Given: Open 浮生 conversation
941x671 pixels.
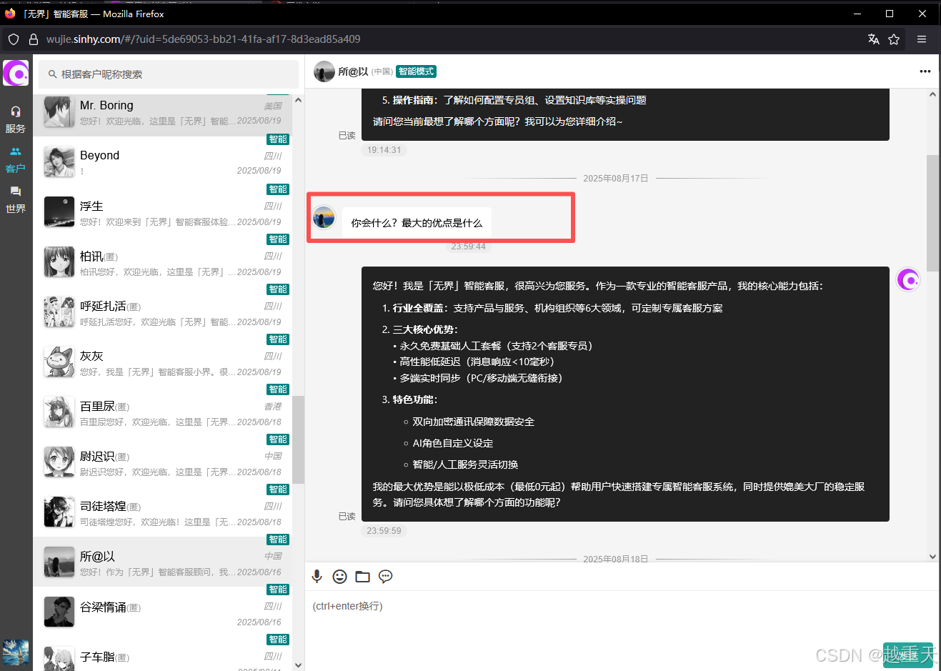Looking at the screenshot, I should (x=162, y=213).
